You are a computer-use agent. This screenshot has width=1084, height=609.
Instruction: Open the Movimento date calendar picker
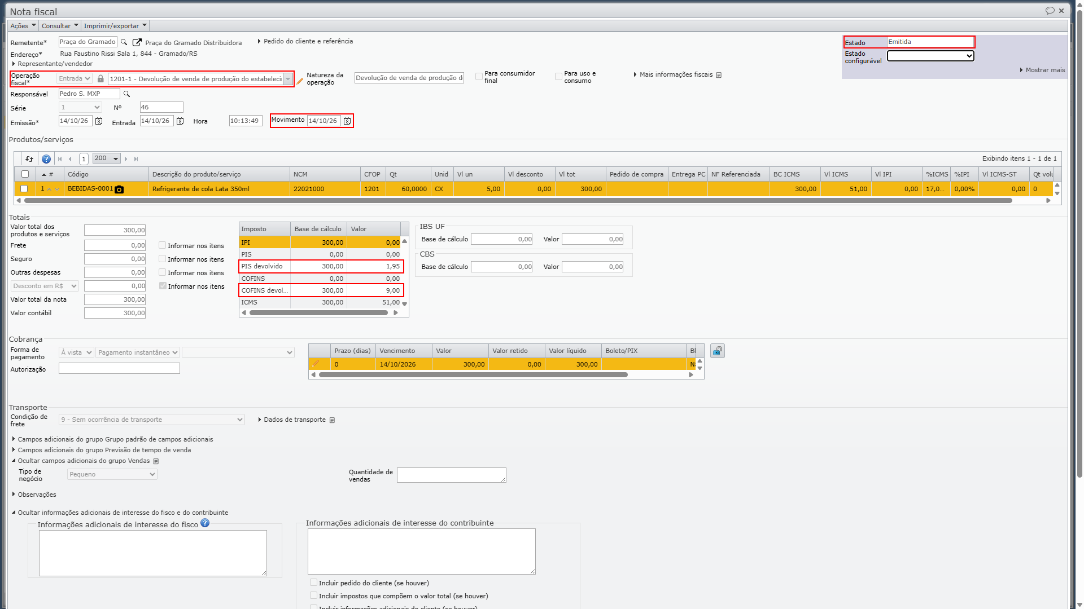pyautogui.click(x=347, y=121)
